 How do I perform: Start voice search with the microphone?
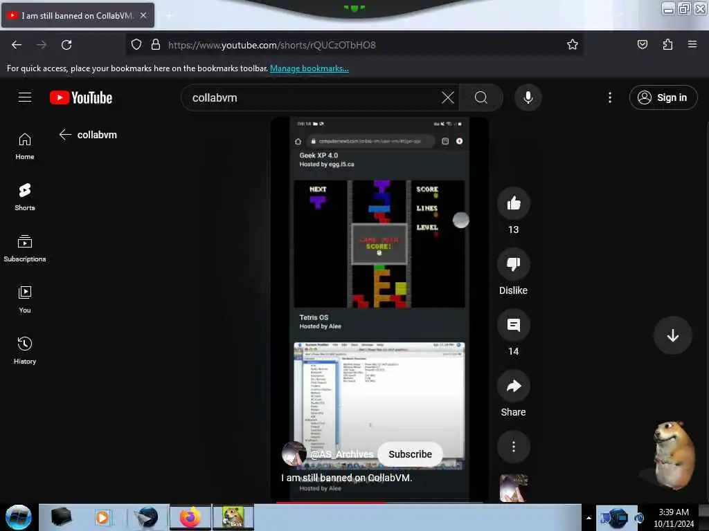point(528,97)
